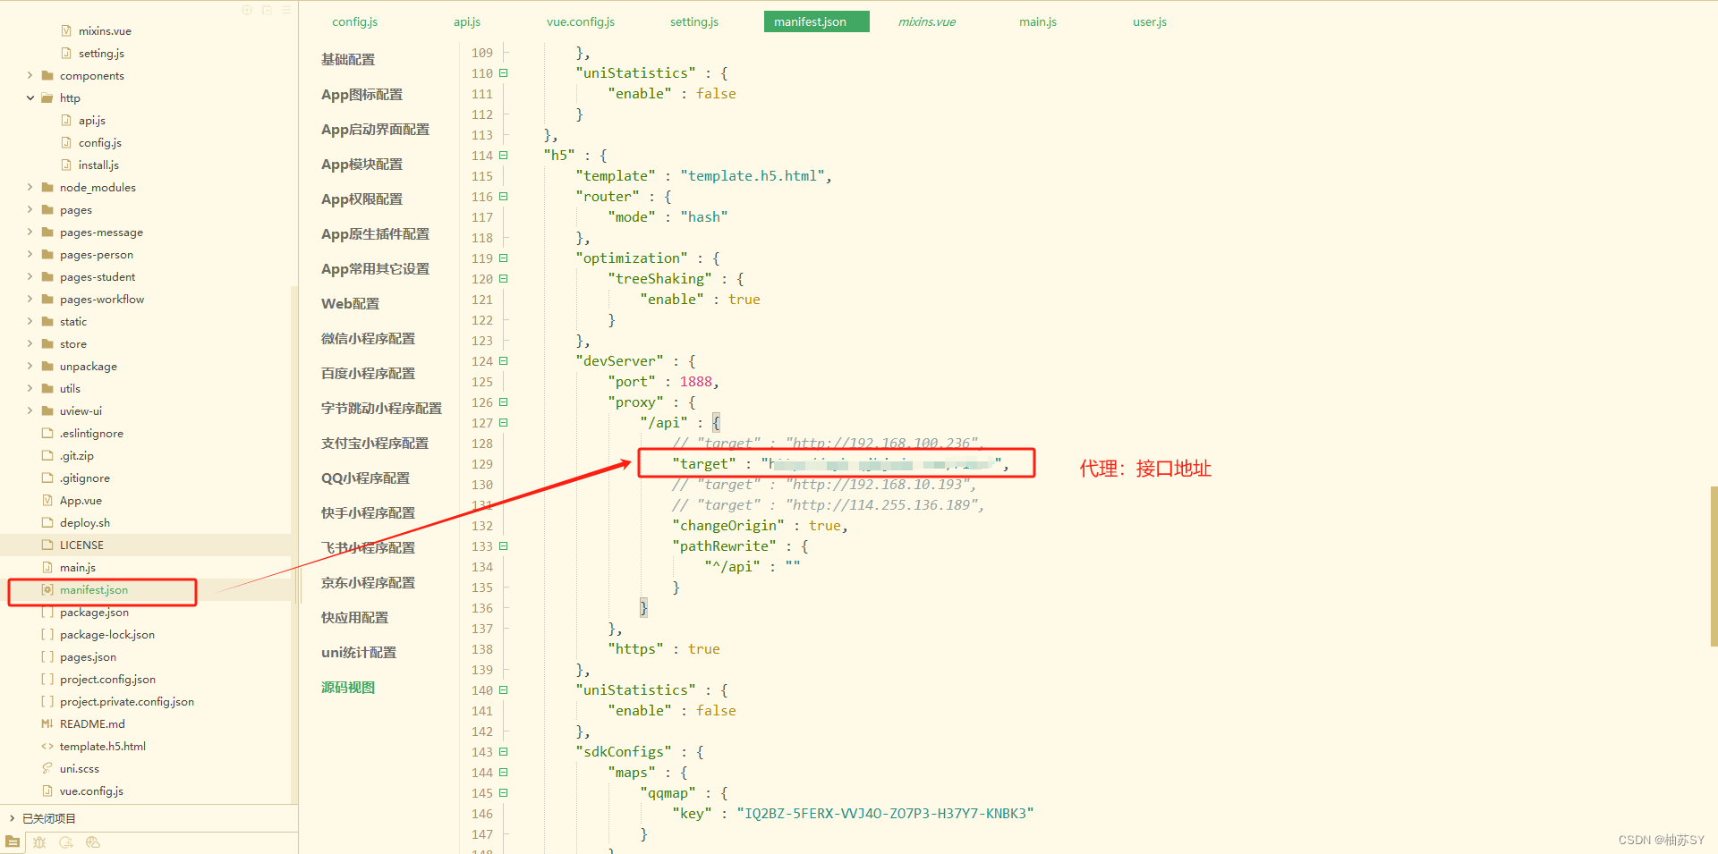Open 源码视图 source view

coord(348,687)
